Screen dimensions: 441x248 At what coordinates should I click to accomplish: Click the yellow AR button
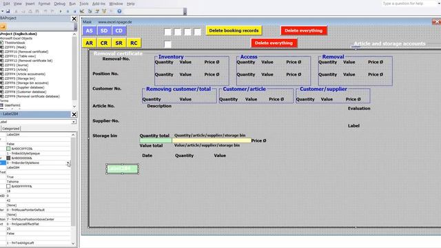click(x=89, y=43)
